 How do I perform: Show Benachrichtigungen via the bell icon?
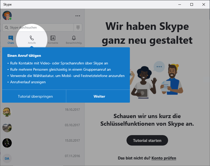(74, 38)
